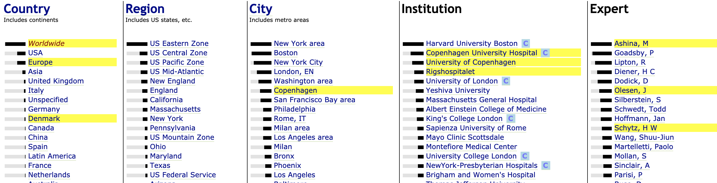The image size is (717, 183).
Task: Choose US Eastern Zone region
Action: (x=179, y=44)
